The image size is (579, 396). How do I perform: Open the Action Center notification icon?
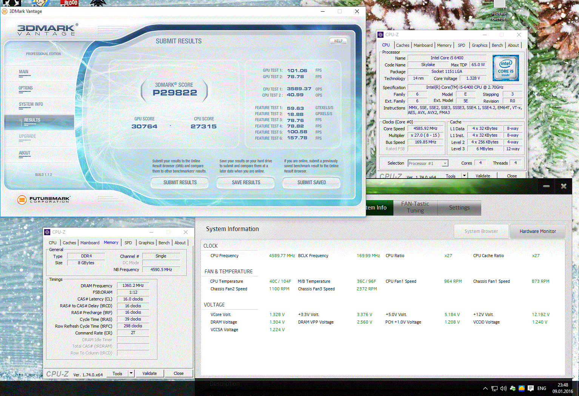tap(531, 388)
